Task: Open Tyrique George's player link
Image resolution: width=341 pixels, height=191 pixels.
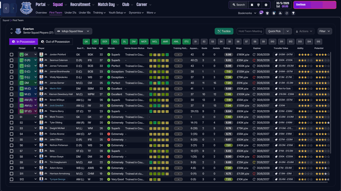Action: [58, 179]
